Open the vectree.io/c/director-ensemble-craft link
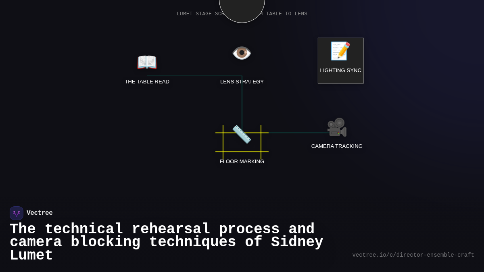Screen dimensions: 484x272 (413, 255)
